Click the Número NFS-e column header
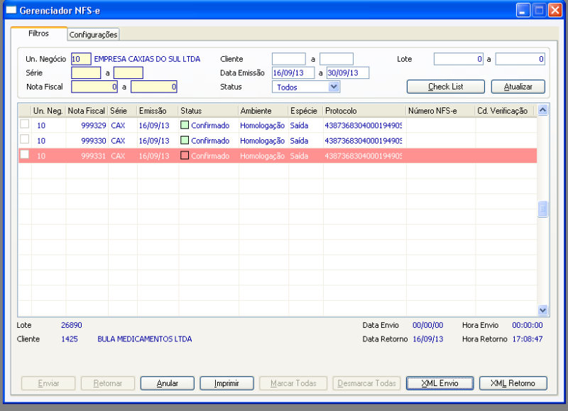The width and height of the screenshot is (568, 411). (x=440, y=111)
